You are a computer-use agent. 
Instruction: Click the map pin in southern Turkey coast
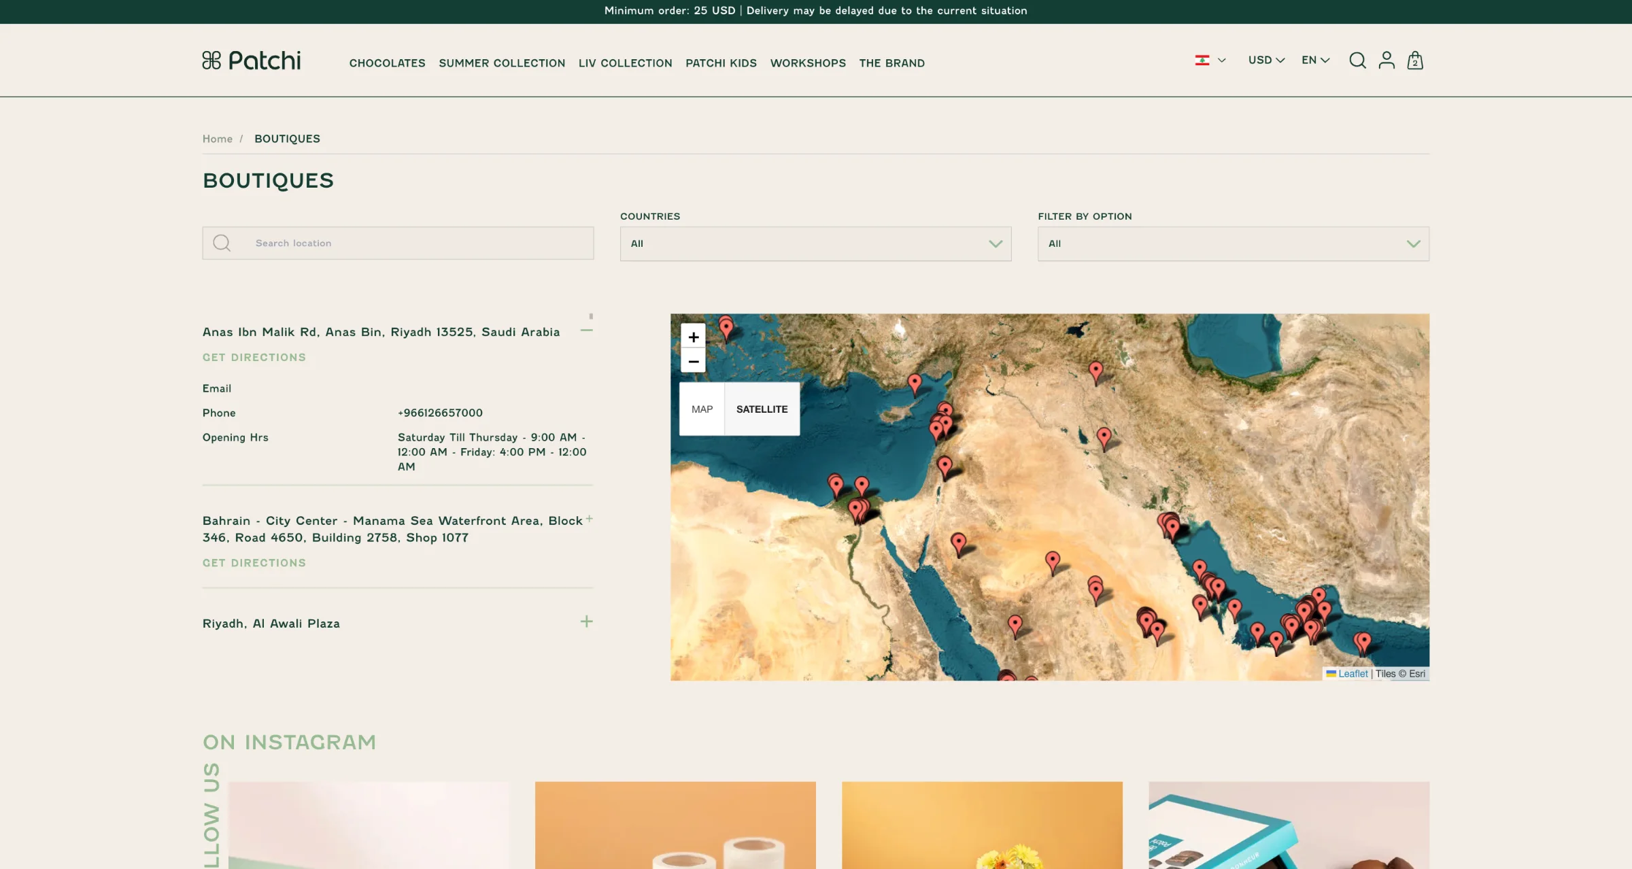(915, 384)
